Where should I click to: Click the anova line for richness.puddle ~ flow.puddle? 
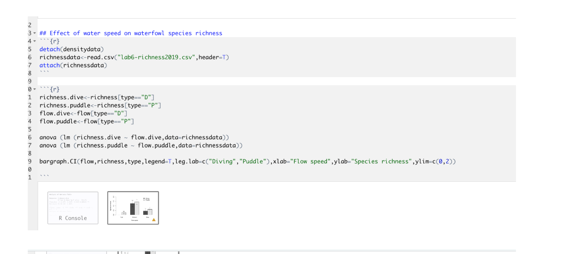pyautogui.click(x=141, y=145)
